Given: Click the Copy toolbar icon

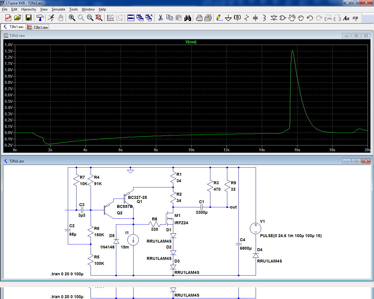Looking at the screenshot, I should [169, 18].
